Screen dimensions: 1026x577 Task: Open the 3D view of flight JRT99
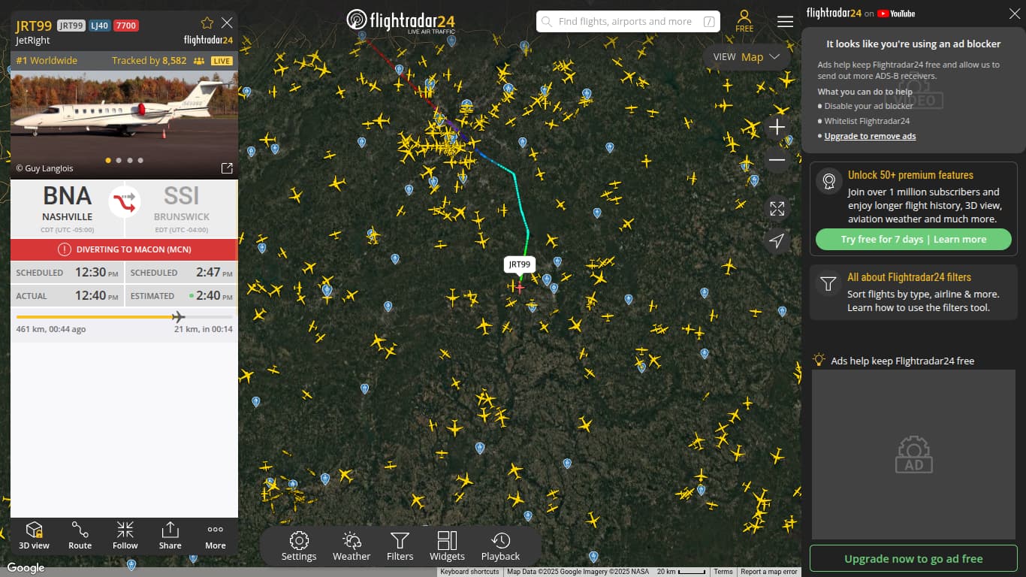pos(34,536)
